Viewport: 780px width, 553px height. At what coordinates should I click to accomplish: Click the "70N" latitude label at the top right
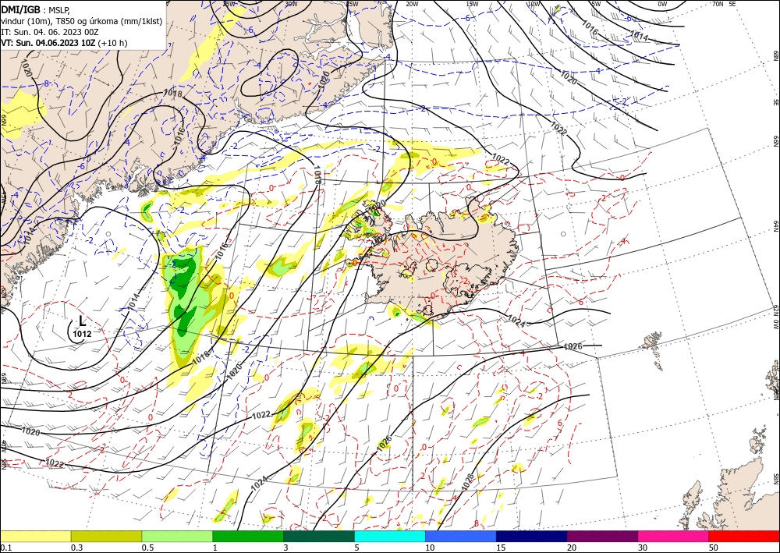coord(718,4)
